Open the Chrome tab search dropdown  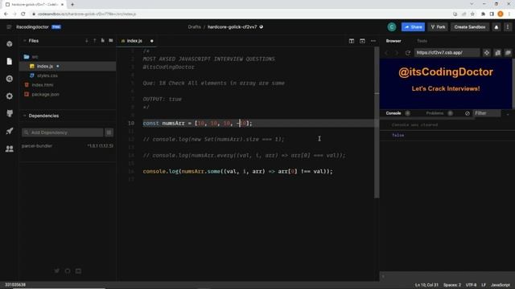click(x=472, y=4)
